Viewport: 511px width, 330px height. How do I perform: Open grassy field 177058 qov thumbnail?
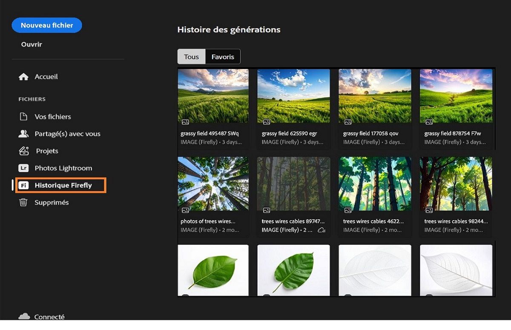click(375, 96)
